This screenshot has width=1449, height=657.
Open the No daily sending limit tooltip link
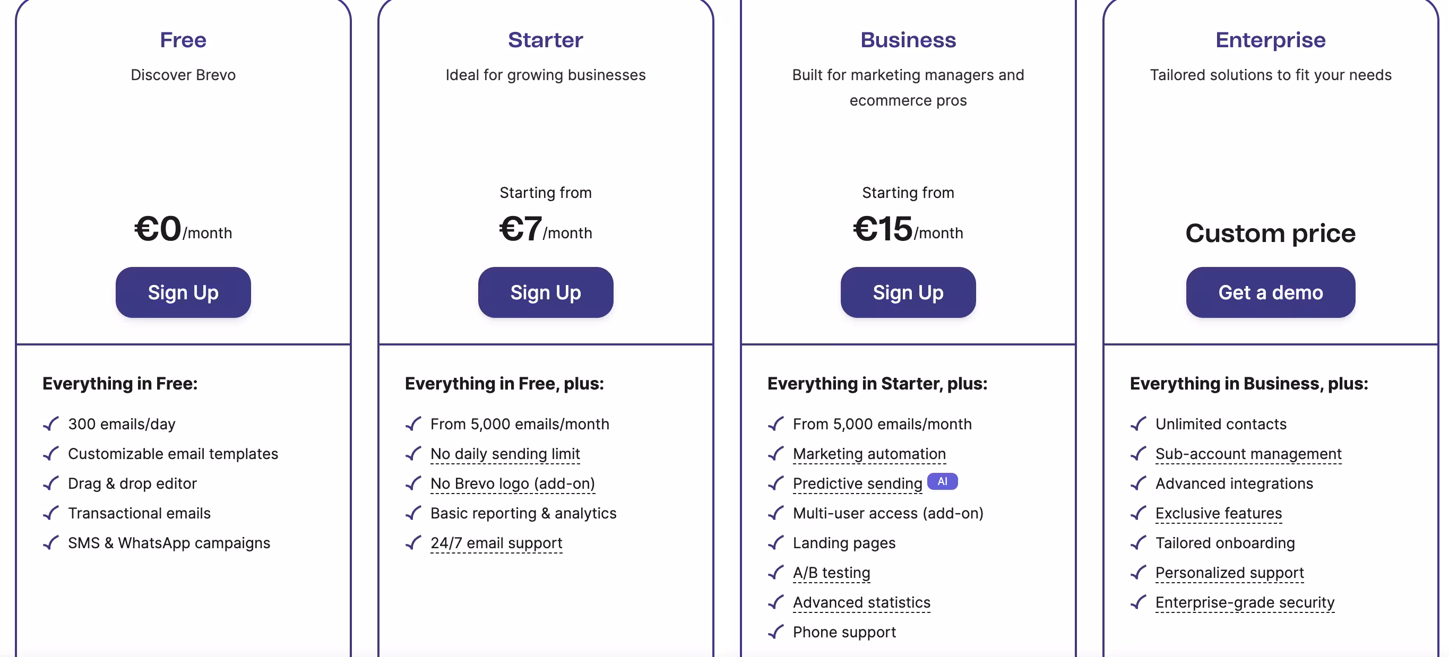505,454
